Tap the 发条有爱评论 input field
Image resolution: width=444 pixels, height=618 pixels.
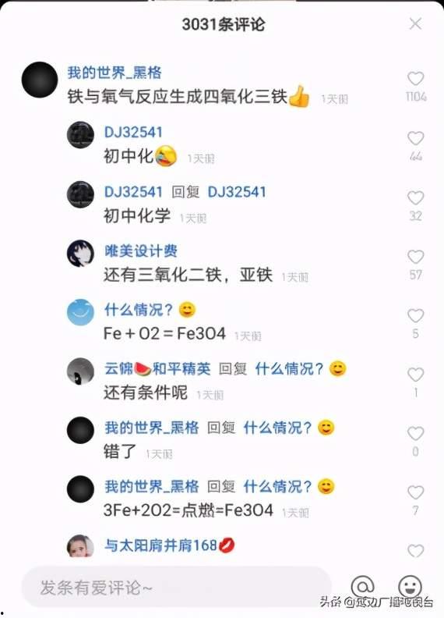[176, 588]
